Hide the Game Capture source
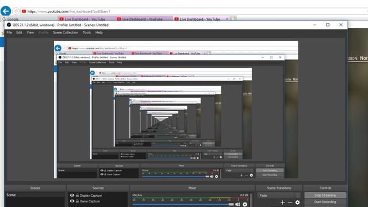This screenshot has height=207, width=368. 72,201
